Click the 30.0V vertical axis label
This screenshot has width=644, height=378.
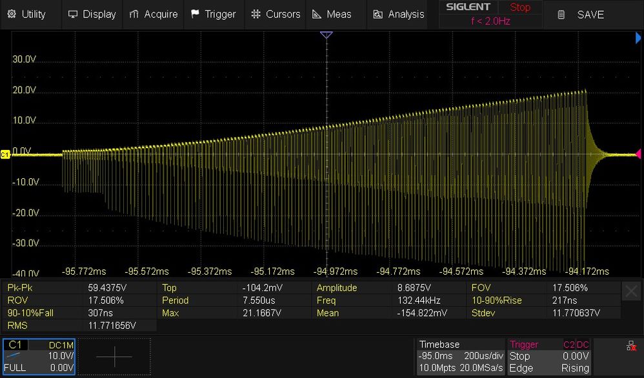click(25, 59)
